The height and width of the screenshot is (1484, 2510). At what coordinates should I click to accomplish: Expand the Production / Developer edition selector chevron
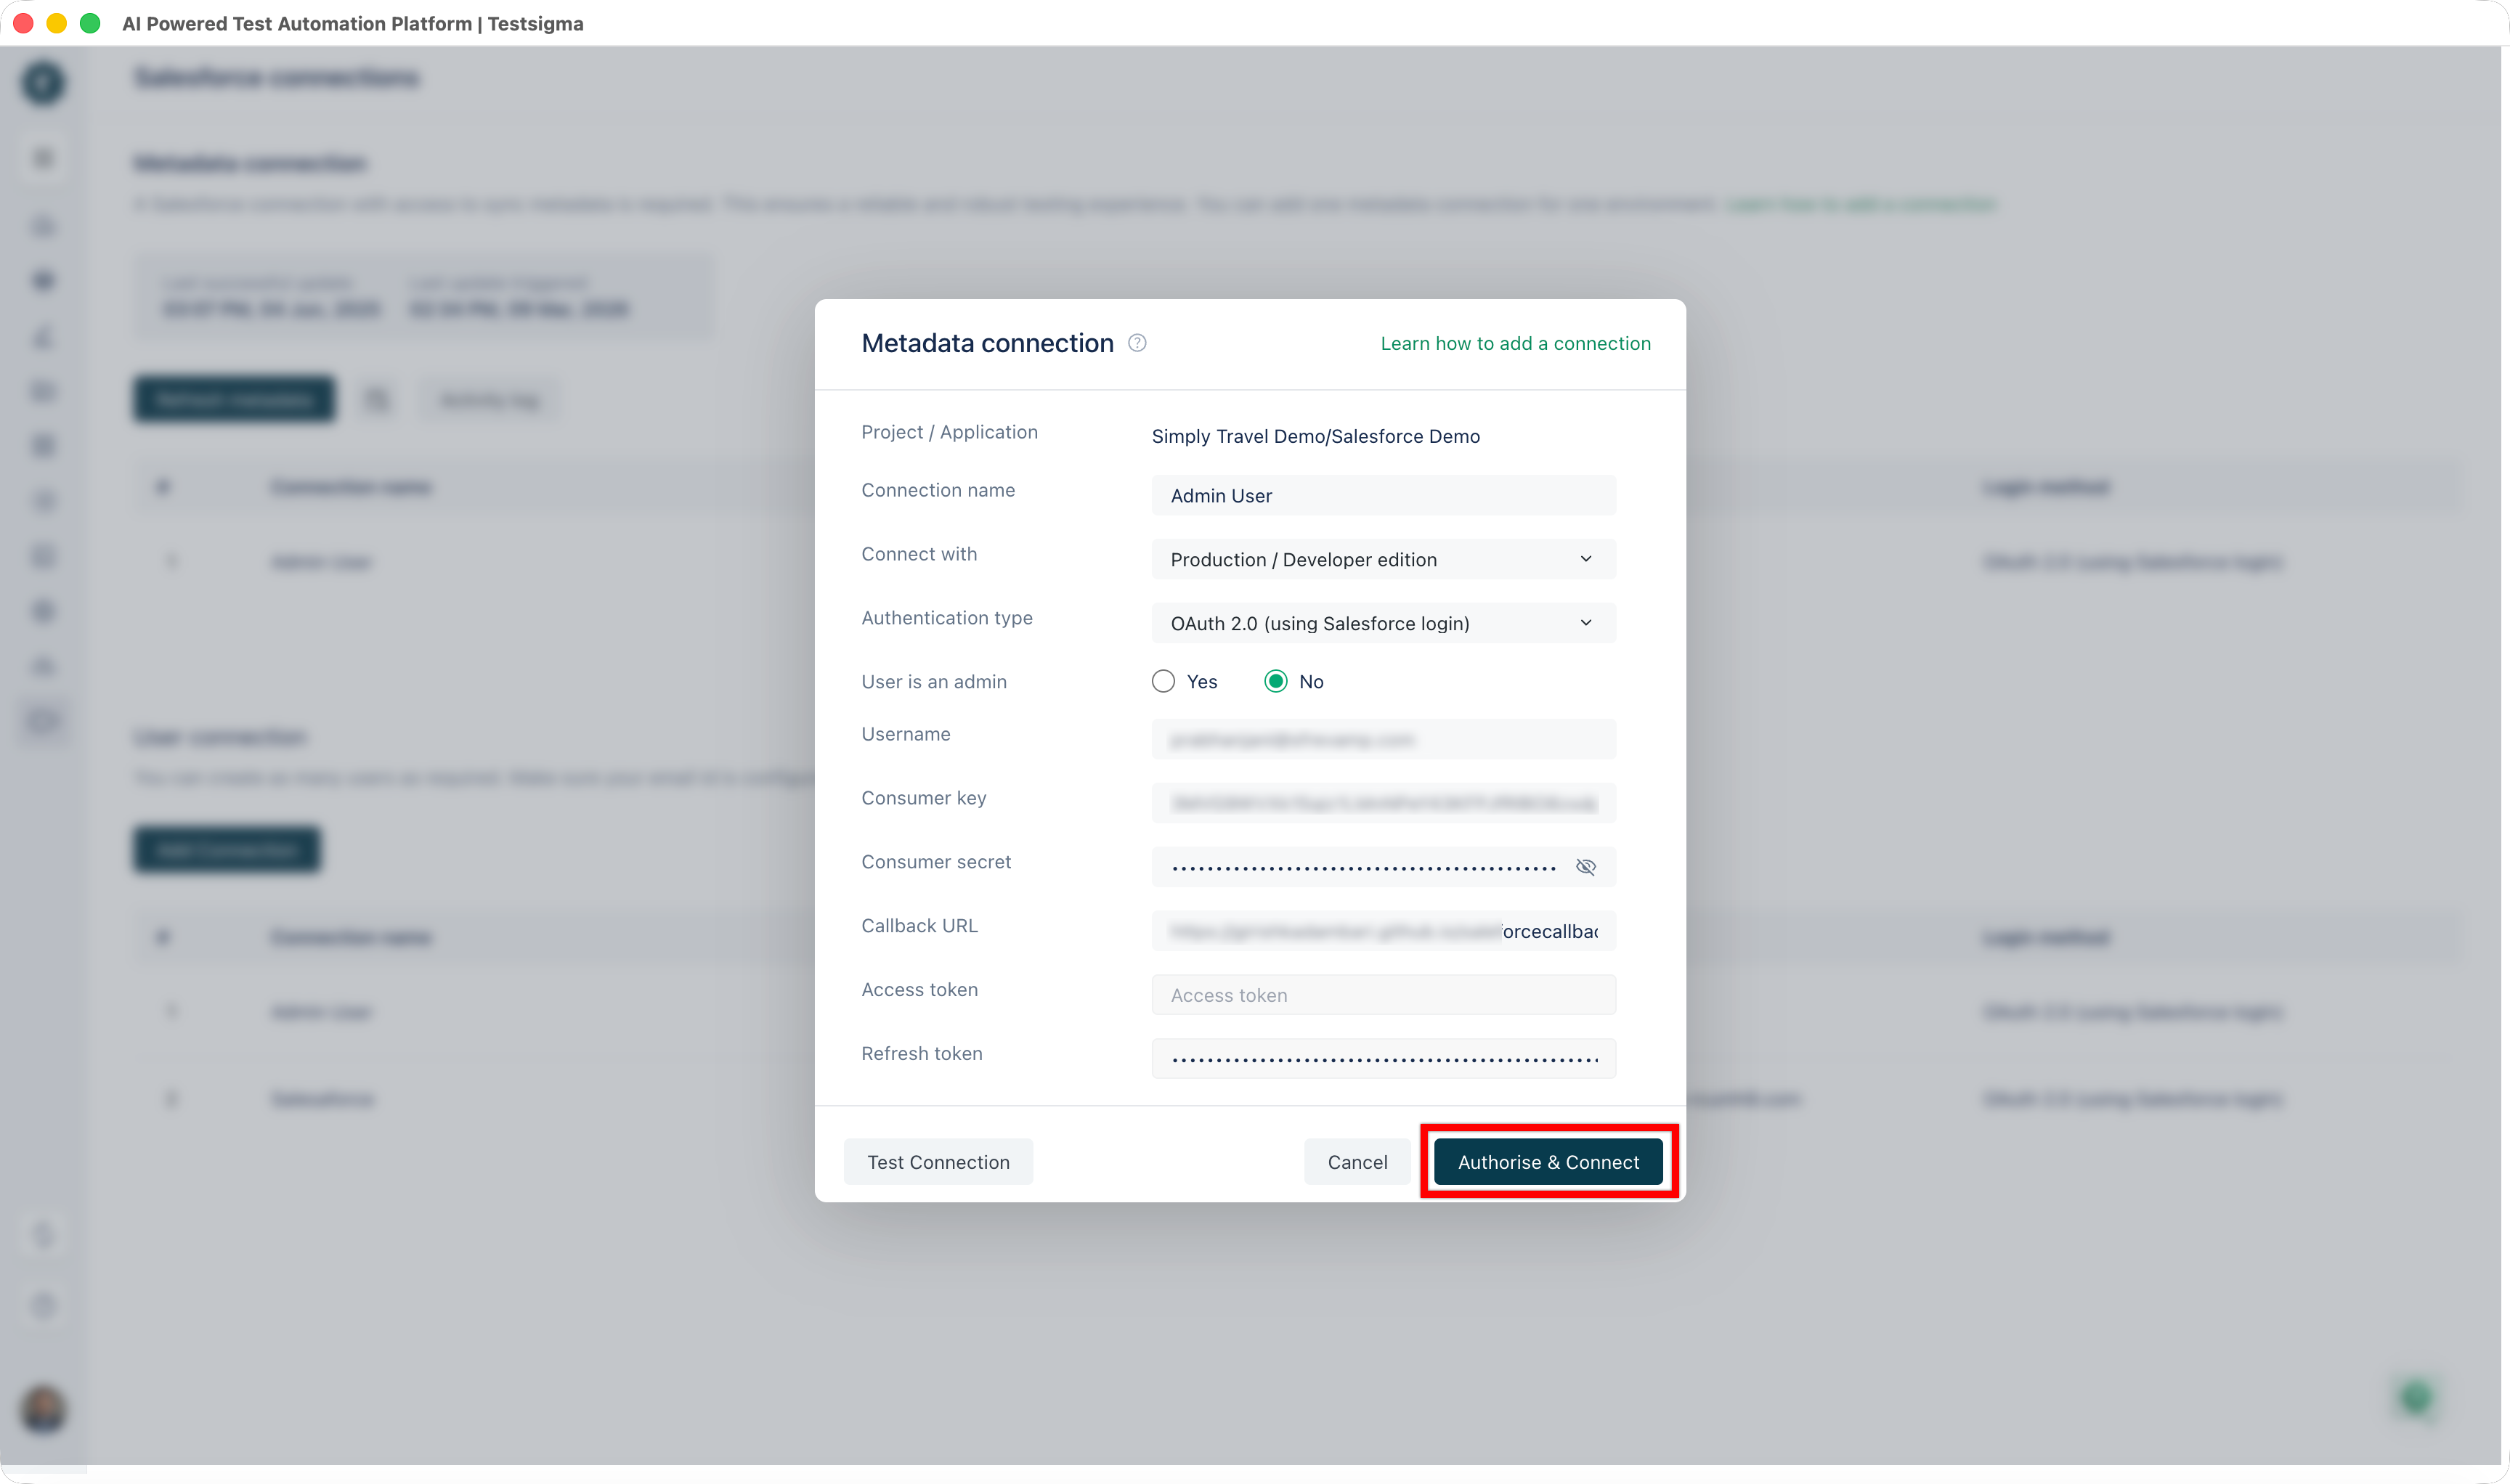[x=1585, y=559]
